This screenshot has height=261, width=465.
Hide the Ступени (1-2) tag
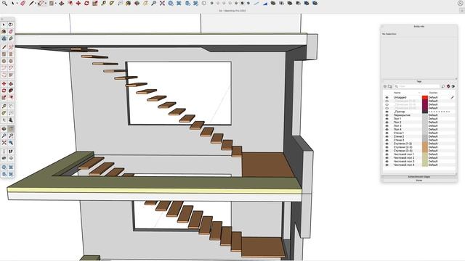coord(387,144)
